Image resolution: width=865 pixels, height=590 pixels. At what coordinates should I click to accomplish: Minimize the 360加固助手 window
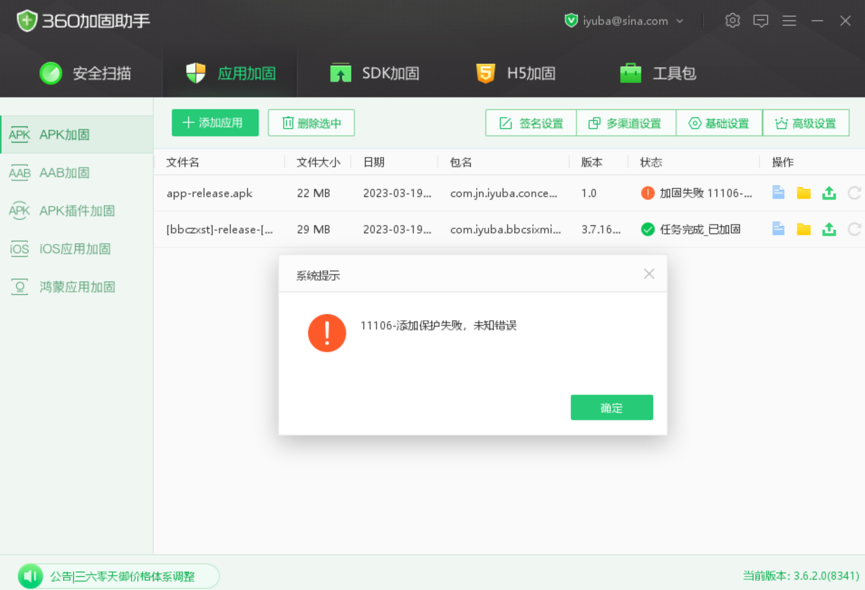(817, 21)
